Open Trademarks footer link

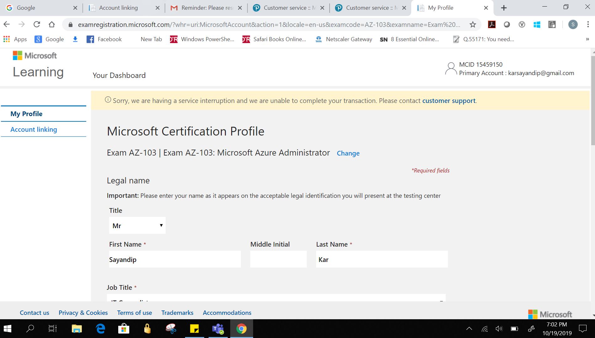coord(177,313)
